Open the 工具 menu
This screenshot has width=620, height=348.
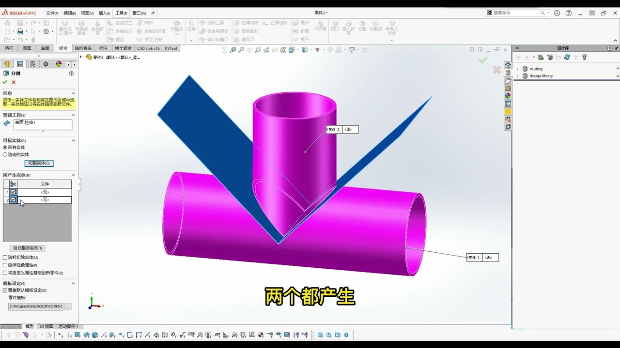tap(121, 13)
